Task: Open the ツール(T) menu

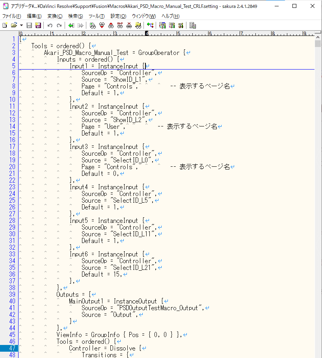Action: pos(97,16)
